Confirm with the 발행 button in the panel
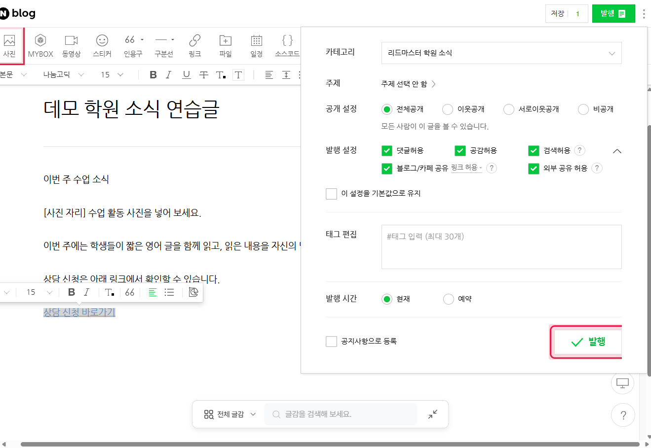 point(587,342)
